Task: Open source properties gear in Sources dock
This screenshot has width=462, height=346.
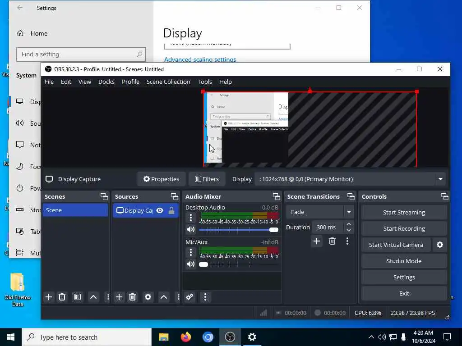Action: (x=148, y=297)
